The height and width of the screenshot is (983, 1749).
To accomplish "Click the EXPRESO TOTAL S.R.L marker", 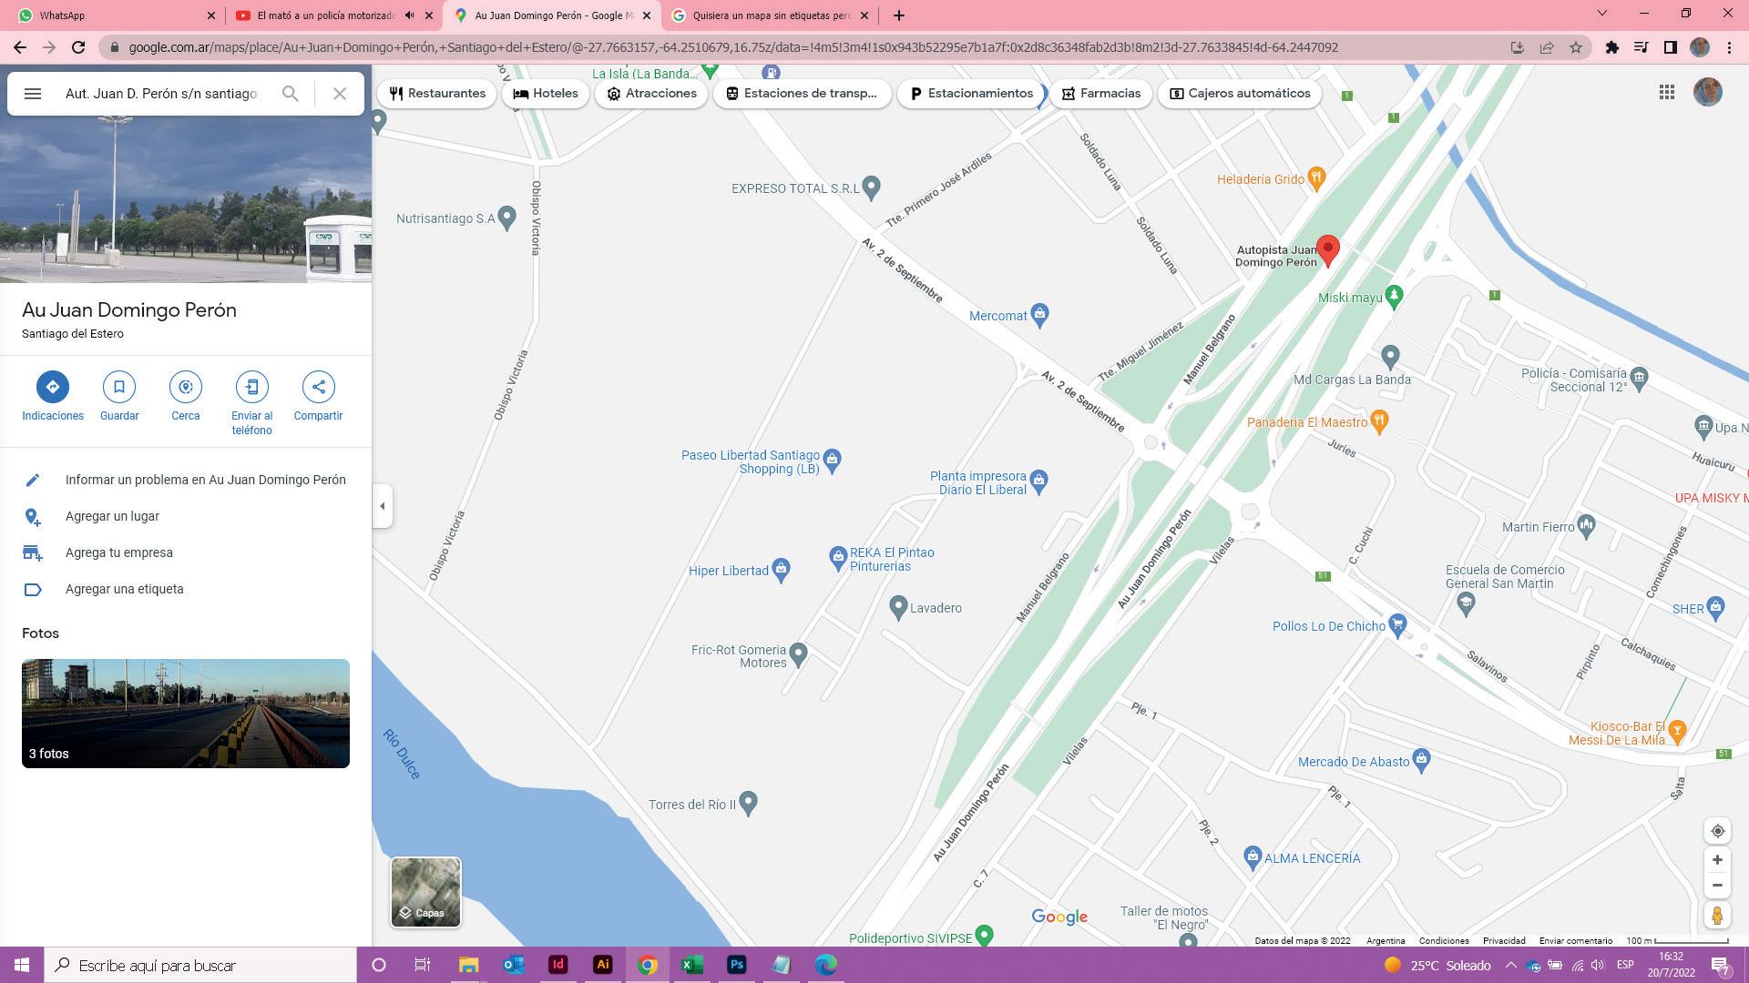I will 871,187.
